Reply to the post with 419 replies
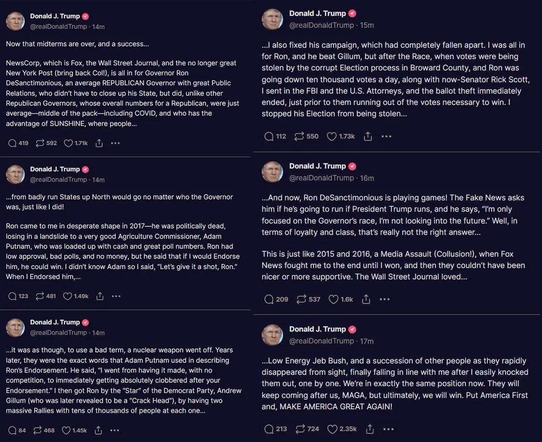 click(12, 143)
